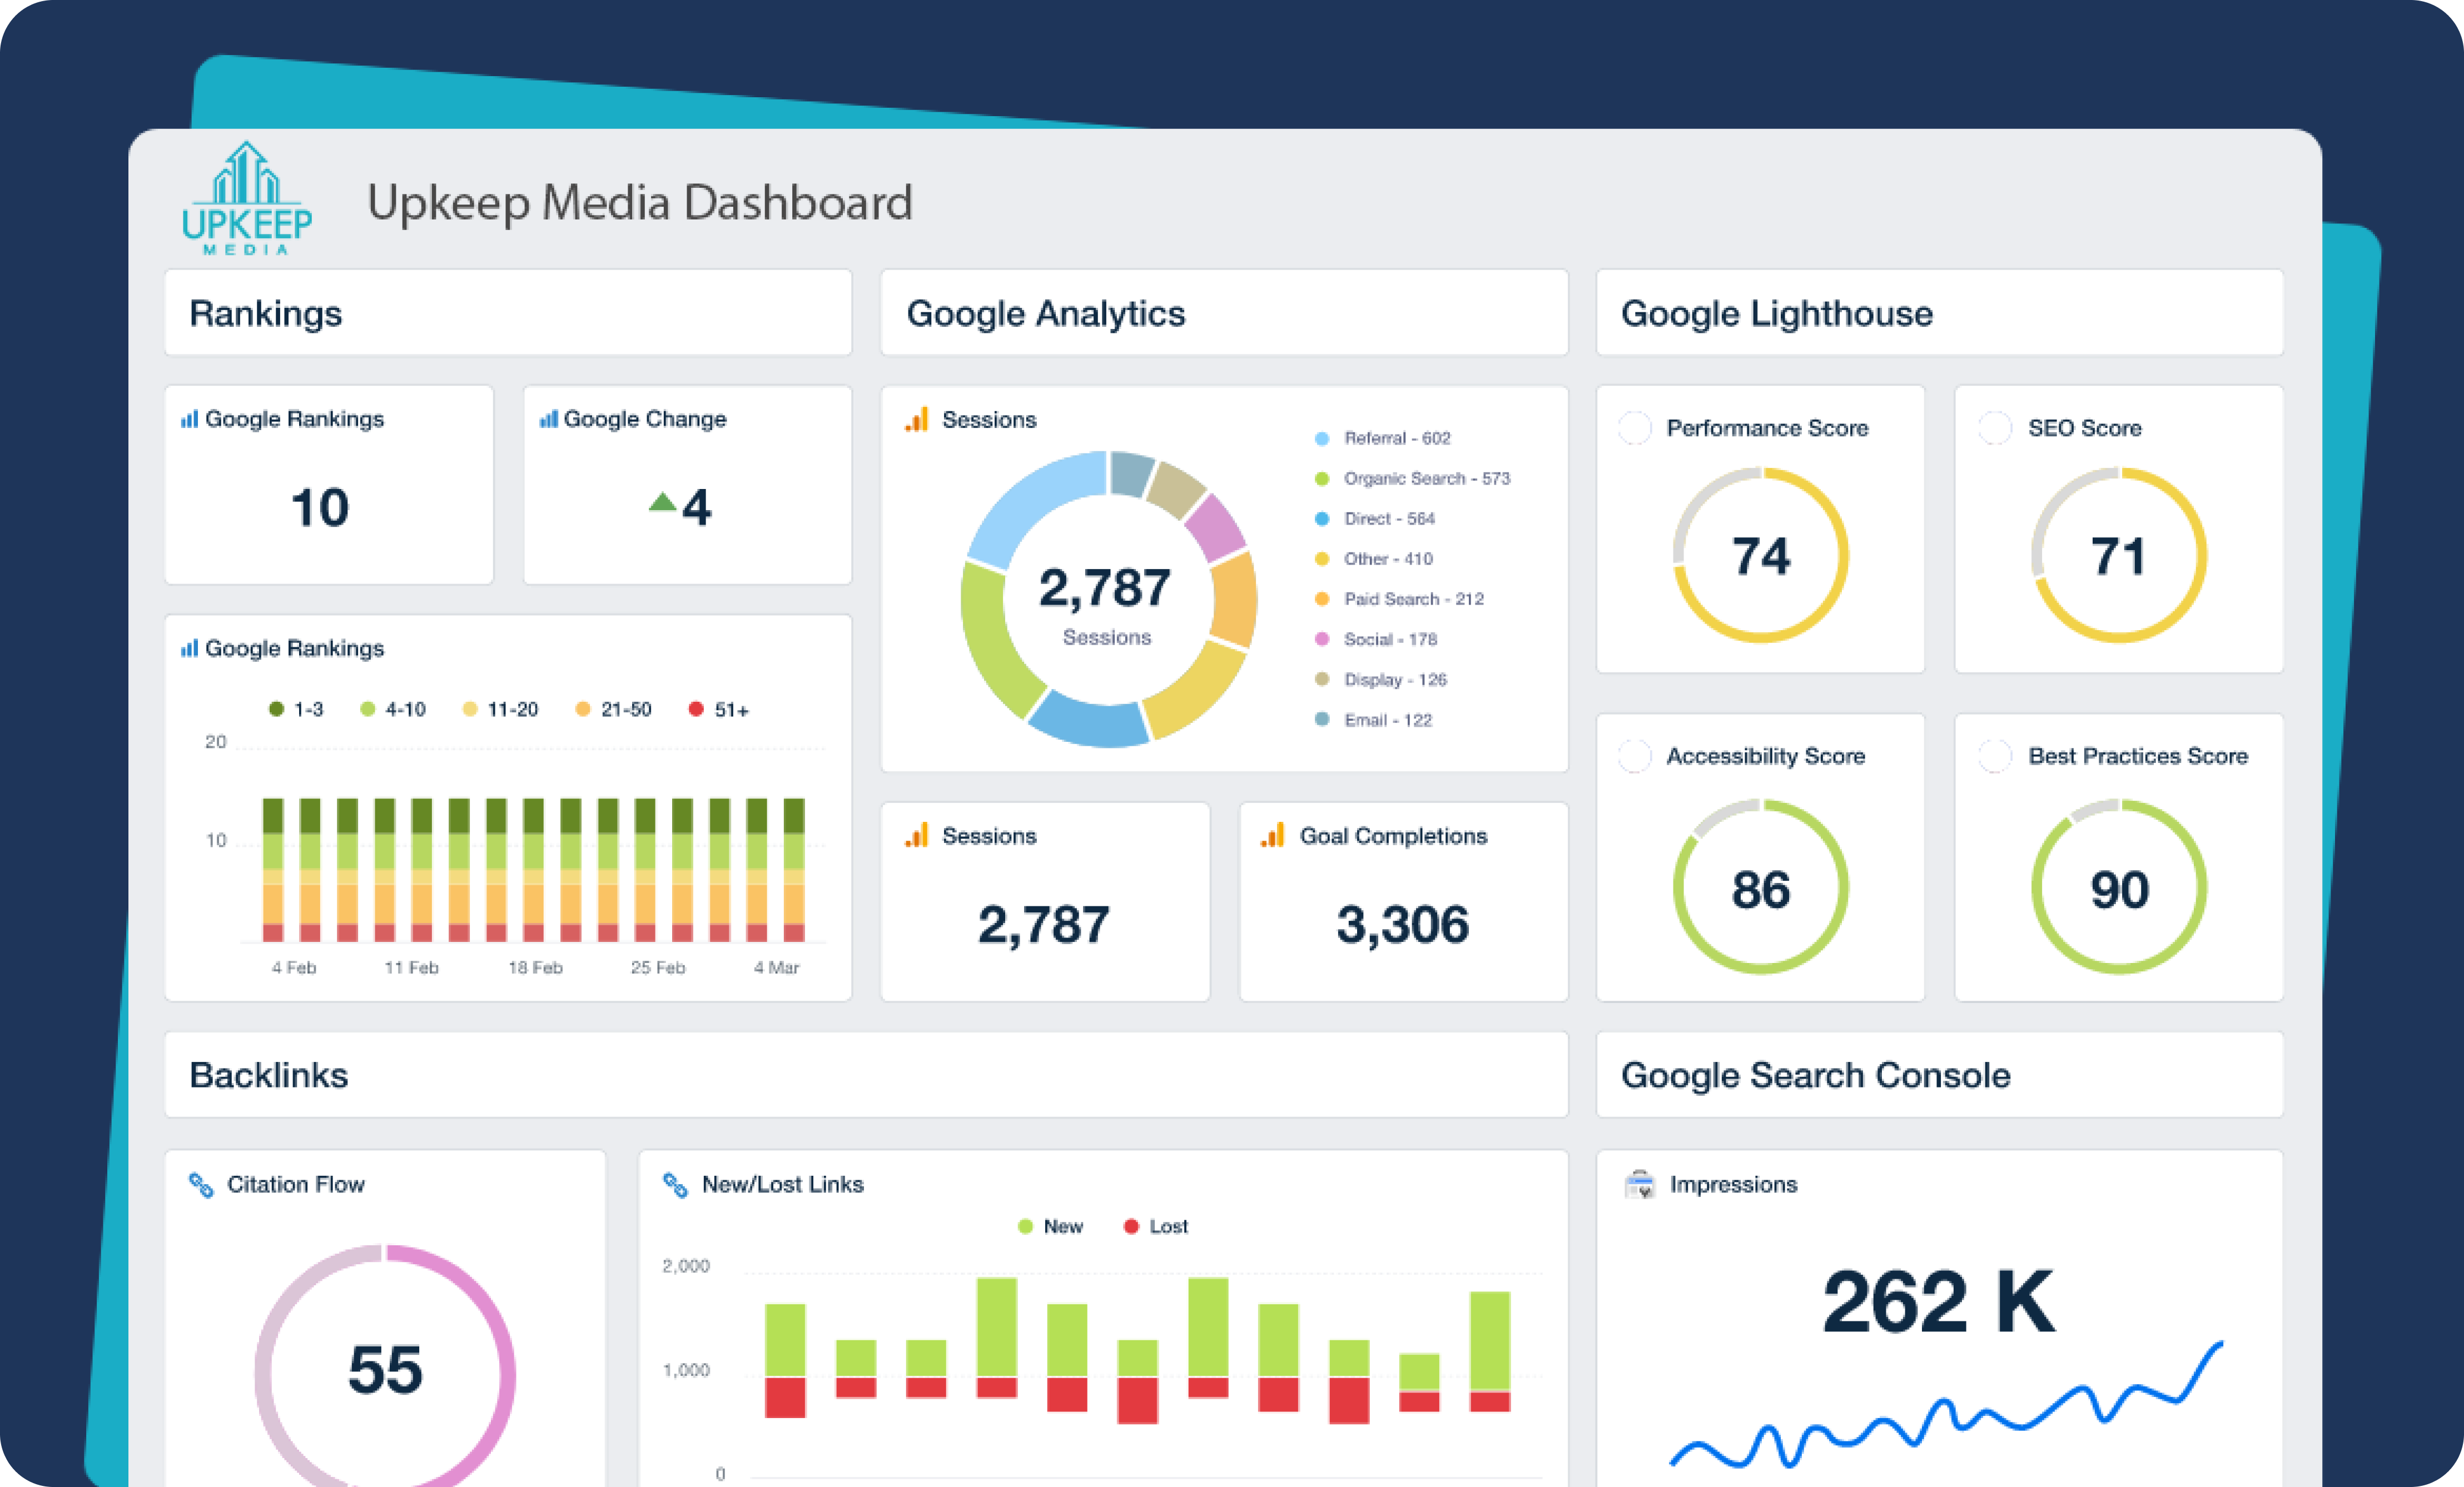2464x1487 pixels.
Task: Click the 1,000 axis label on links chart
Action: [686, 1370]
